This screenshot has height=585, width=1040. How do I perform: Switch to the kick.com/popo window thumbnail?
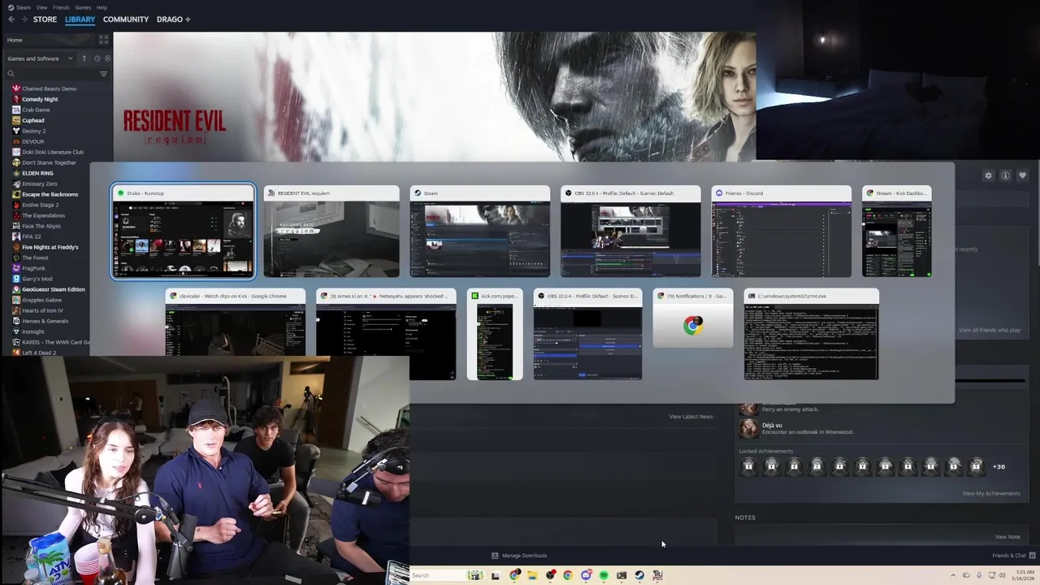[x=495, y=334]
